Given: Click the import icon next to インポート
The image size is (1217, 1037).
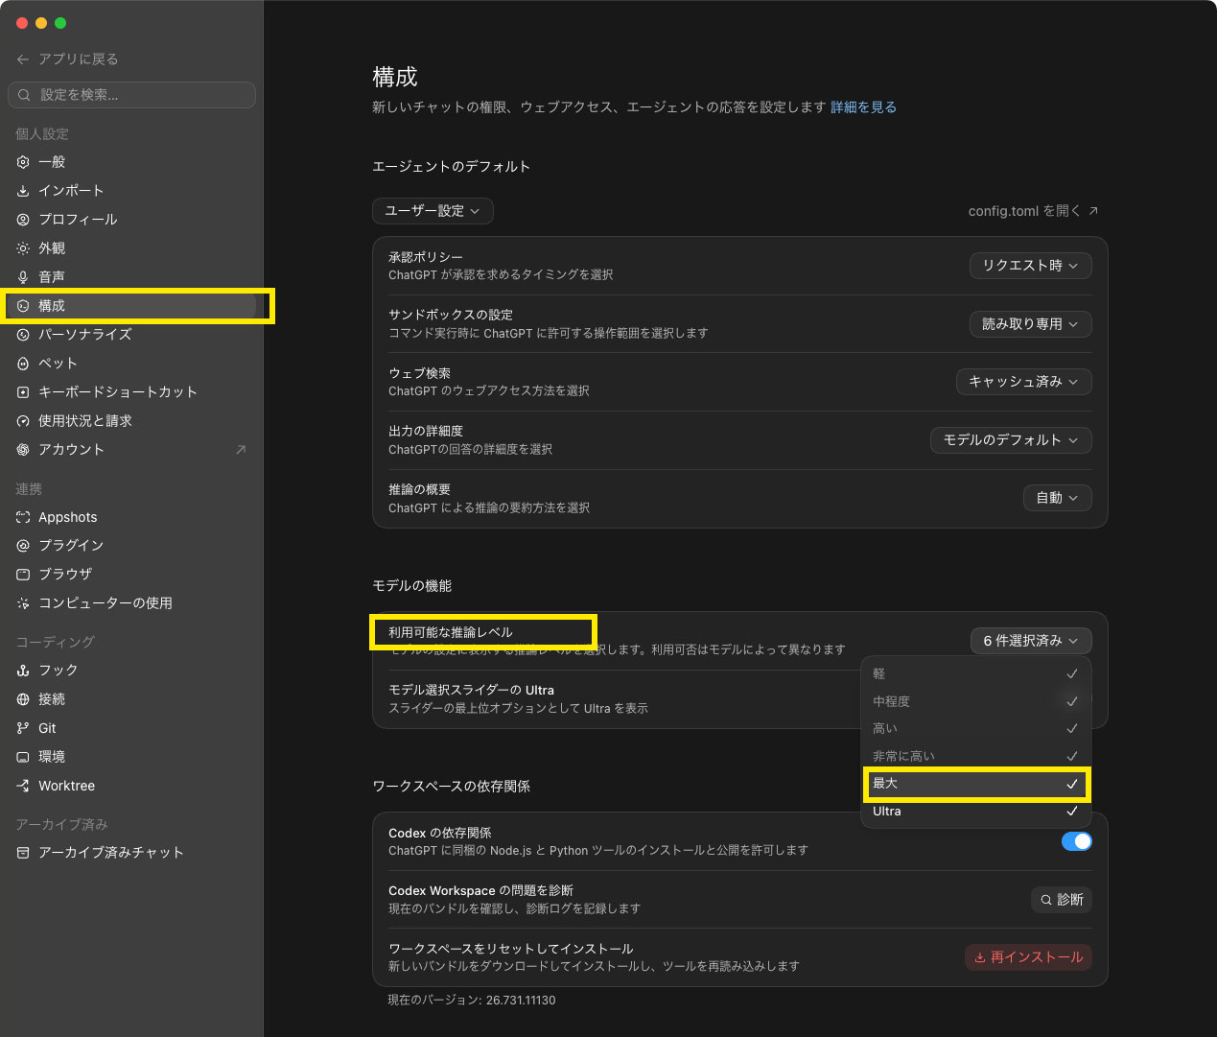Looking at the screenshot, I should (23, 191).
